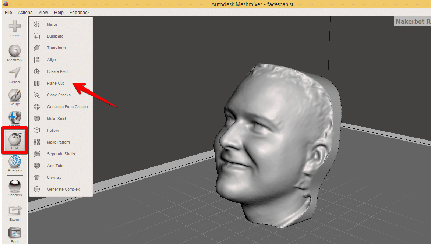Click the Close Cracks icon
This screenshot has width=431, height=244.
click(x=37, y=95)
